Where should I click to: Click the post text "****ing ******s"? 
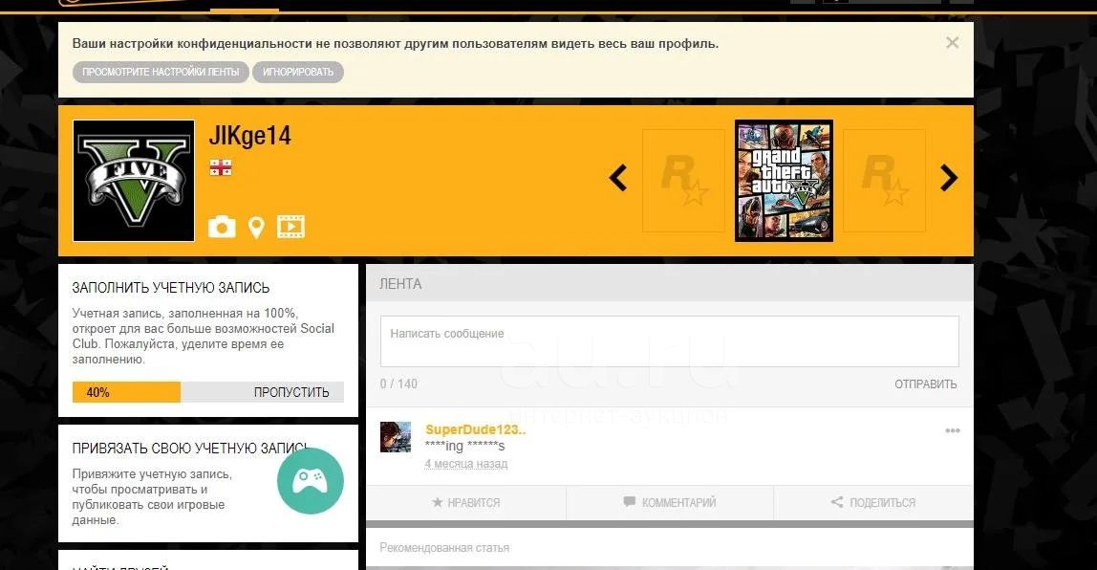tap(464, 446)
